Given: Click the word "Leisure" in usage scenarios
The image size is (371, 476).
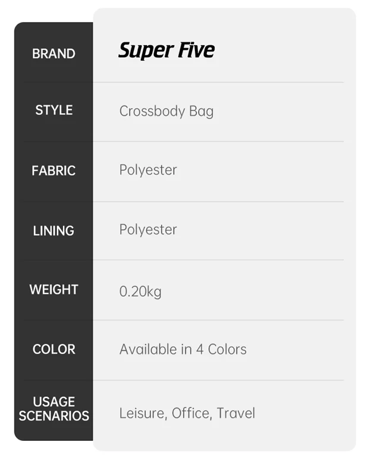Looking at the screenshot, I should pyautogui.click(x=143, y=414).
